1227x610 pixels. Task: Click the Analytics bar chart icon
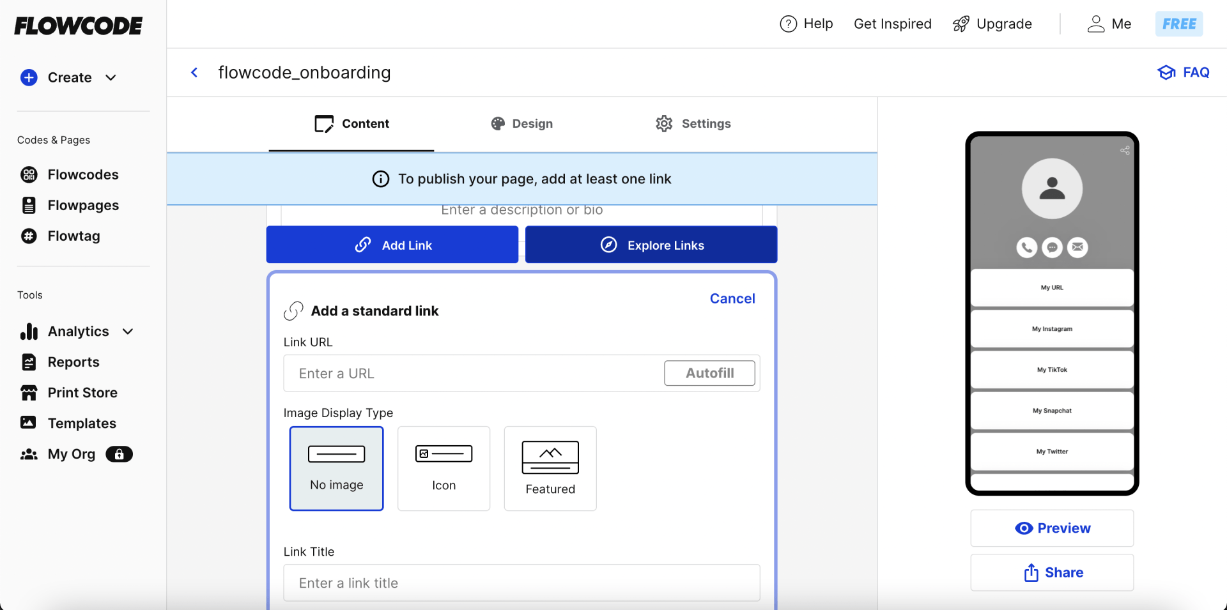(29, 331)
